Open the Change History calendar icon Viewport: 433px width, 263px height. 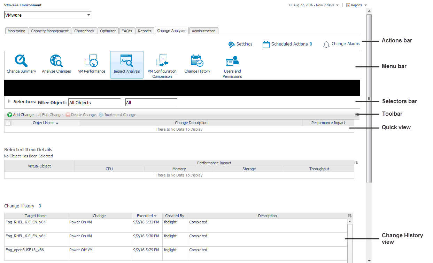(x=197, y=61)
